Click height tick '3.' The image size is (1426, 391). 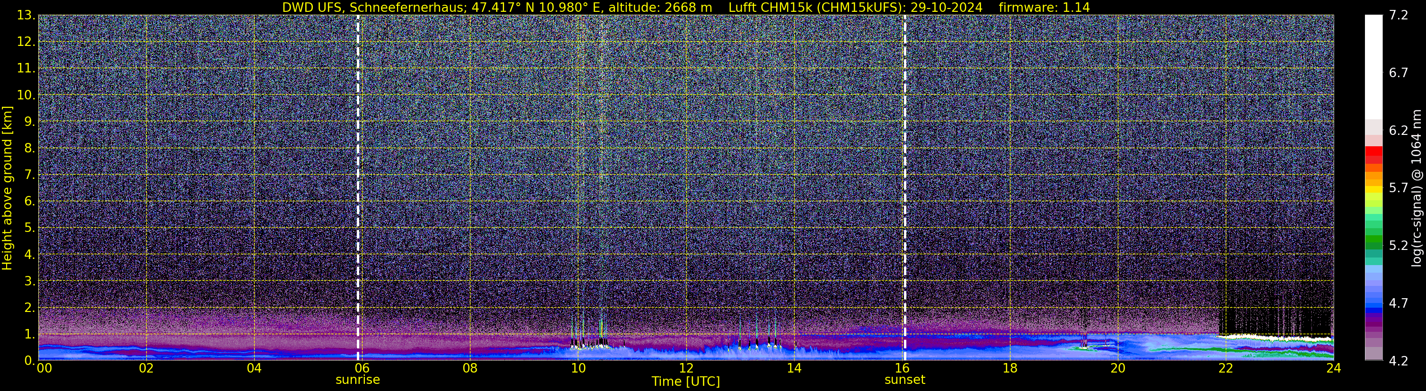pos(29,281)
